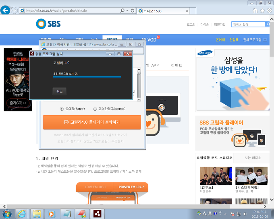Screen dimensions: 274x219
Task: Click the AIR 설치하러가기 link
Action: click(114, 135)
